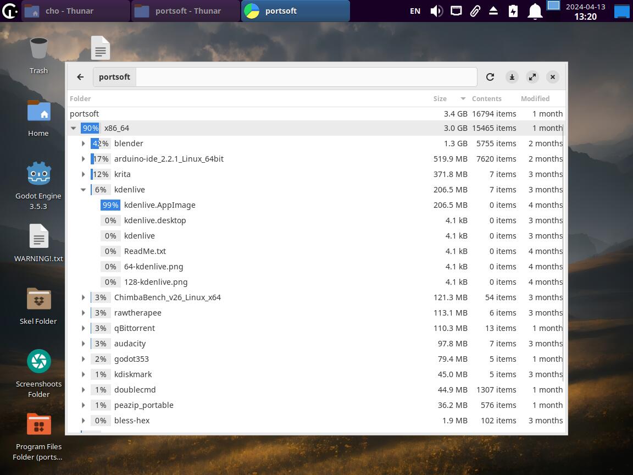The width and height of the screenshot is (633, 475).
Task: Select the kdenlive.AppImage row
Action: click(x=316, y=205)
